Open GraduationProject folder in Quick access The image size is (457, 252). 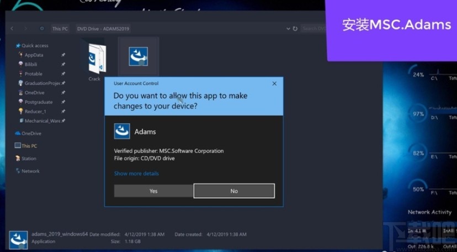[42, 83]
